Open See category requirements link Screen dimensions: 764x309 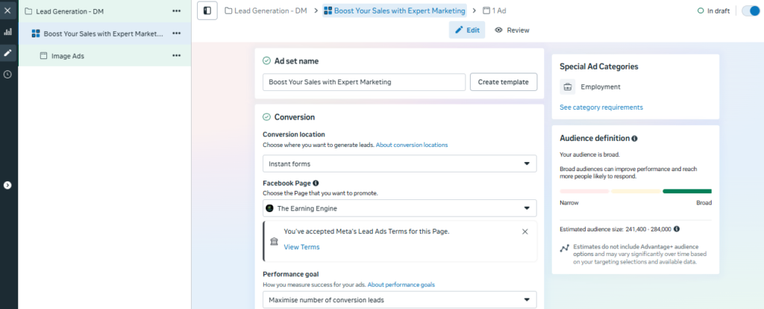click(601, 107)
